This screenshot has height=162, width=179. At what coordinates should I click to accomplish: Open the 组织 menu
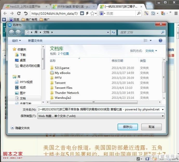16,41
